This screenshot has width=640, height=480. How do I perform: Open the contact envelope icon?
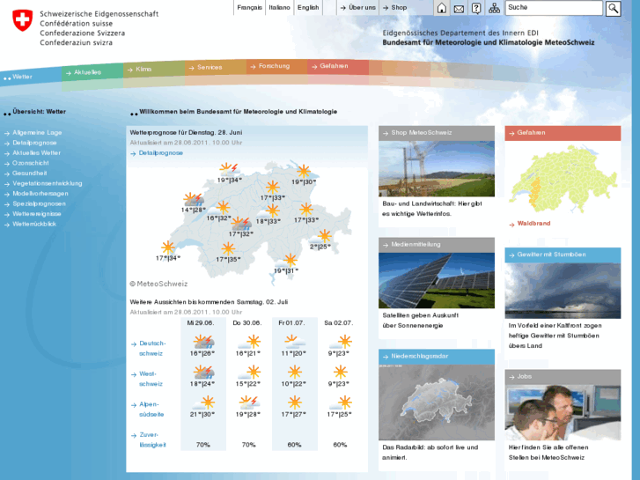click(459, 9)
